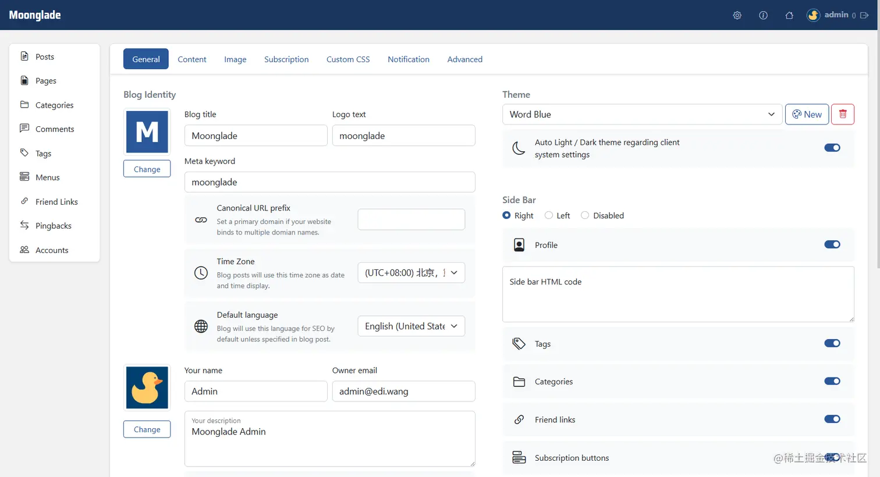Toggle the Friend links switch
This screenshot has width=880, height=477.
[x=832, y=419]
